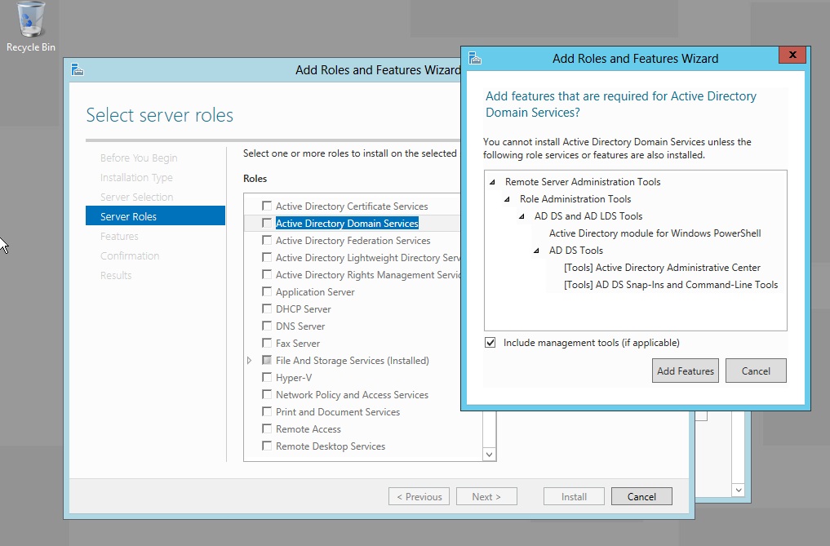Screen dimensions: 830x546
Task: Click the DNS Server role name
Action: coord(300,326)
